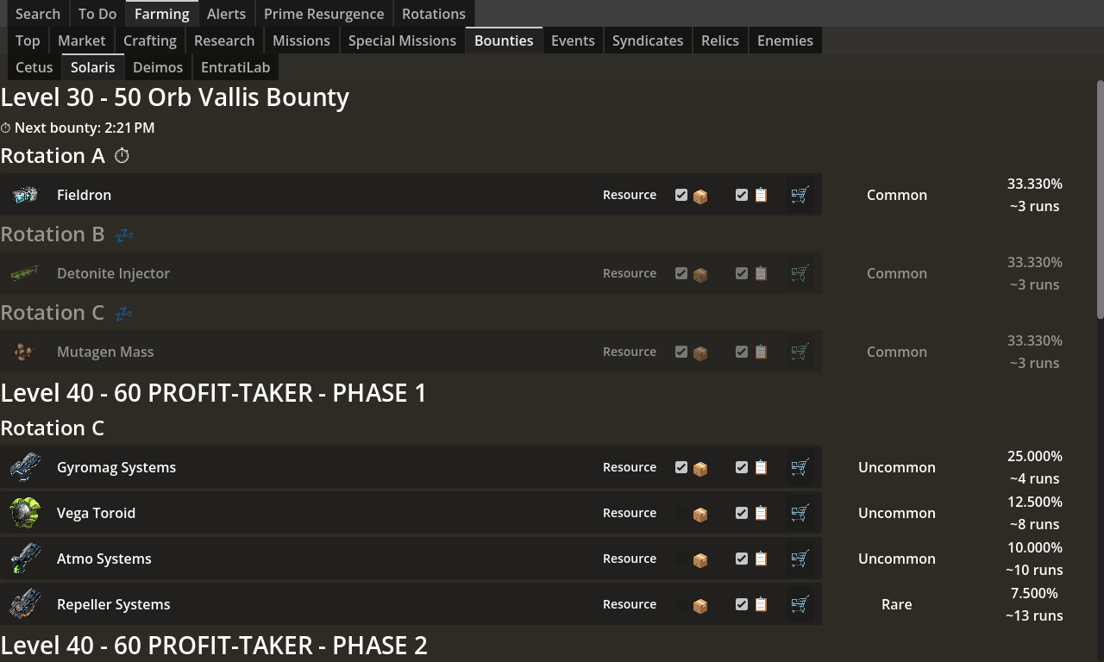This screenshot has height=662, width=1104.
Task: Click the Vega Toroid item icon
Action: pos(25,513)
